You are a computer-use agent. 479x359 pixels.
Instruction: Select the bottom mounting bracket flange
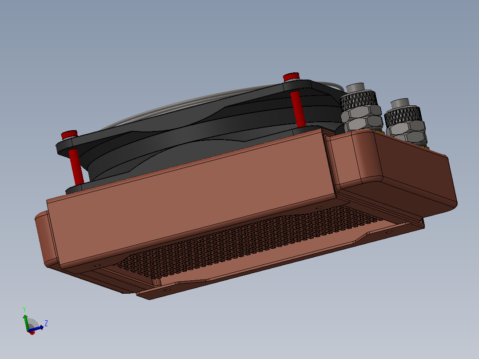(275, 263)
